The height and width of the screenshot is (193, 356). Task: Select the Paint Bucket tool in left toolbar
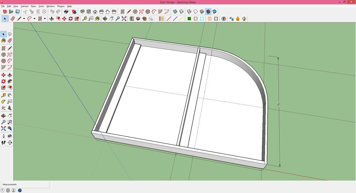(x=3, y=40)
